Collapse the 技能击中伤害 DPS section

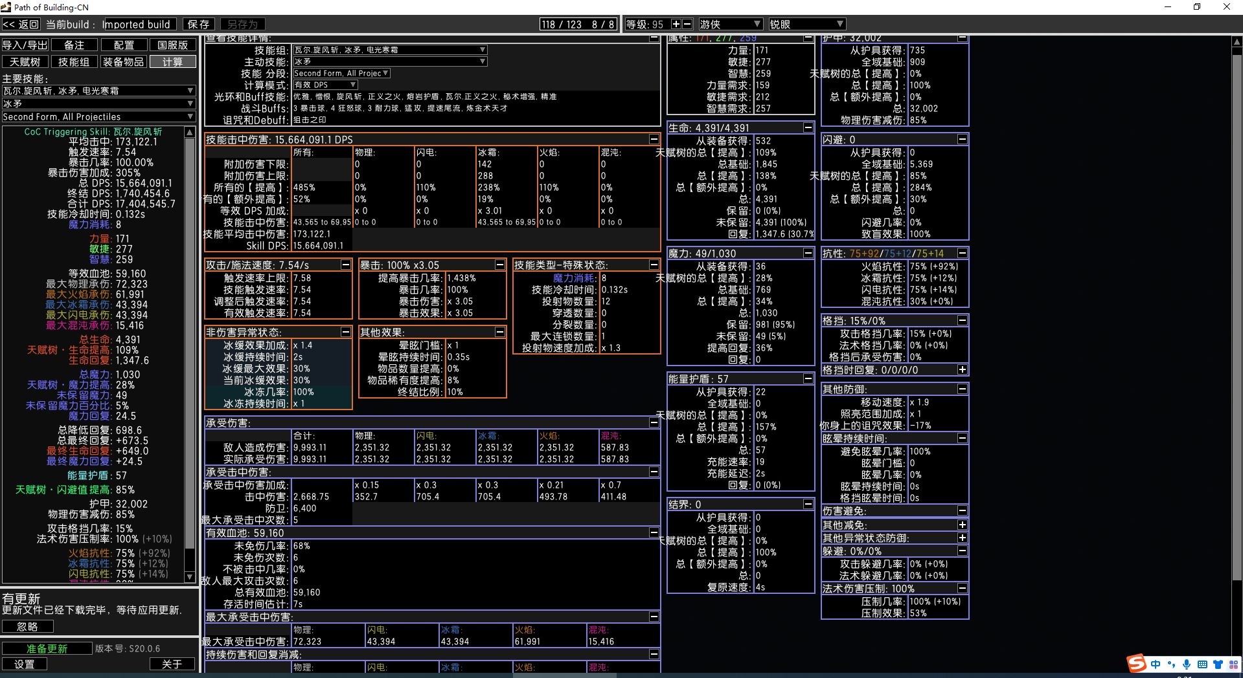654,139
